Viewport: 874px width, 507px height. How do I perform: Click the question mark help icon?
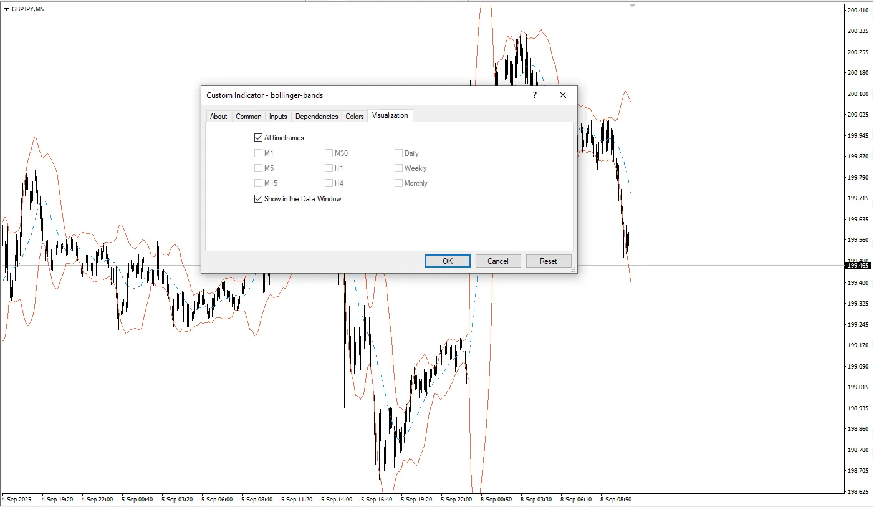534,95
